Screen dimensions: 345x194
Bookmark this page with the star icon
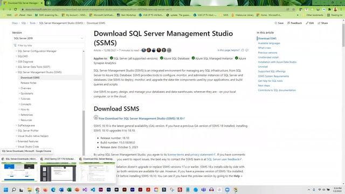click(x=293, y=10)
